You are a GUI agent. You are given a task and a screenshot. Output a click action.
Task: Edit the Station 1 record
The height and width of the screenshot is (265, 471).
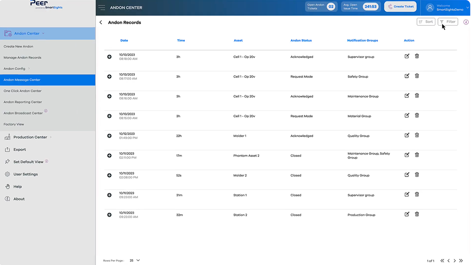pos(407,195)
